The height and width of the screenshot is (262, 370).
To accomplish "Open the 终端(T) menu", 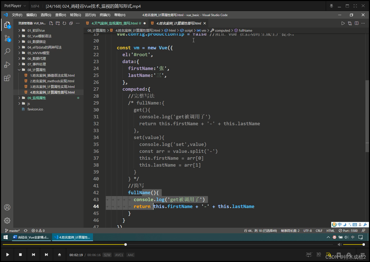I will point(105,15).
